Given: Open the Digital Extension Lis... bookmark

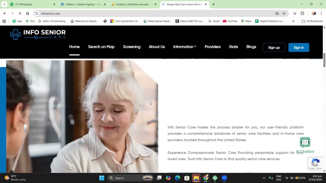Looking at the screenshot, I should coord(269,21).
